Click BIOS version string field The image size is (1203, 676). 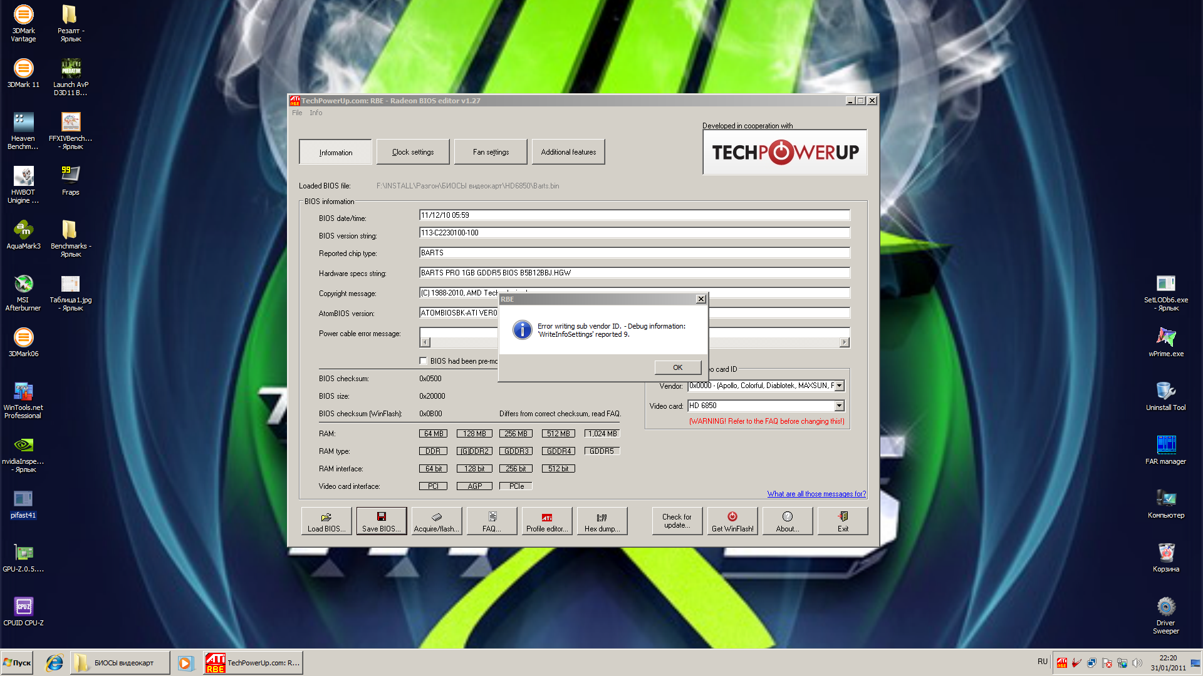(634, 233)
